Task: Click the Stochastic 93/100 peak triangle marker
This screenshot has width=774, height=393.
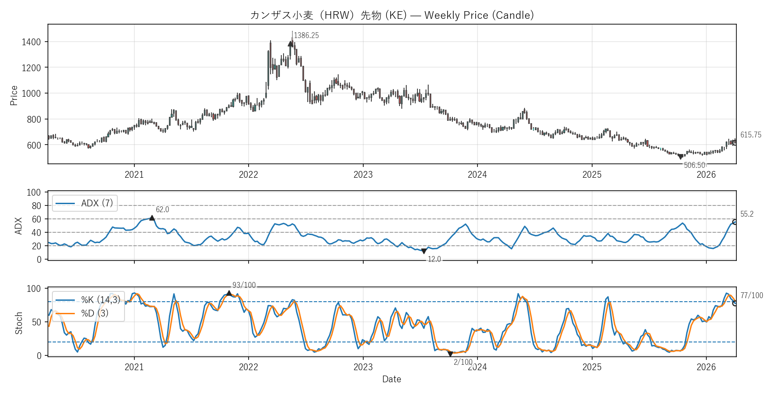Action: [x=229, y=294]
